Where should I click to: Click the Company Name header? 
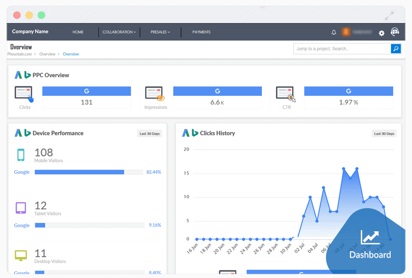[30, 32]
